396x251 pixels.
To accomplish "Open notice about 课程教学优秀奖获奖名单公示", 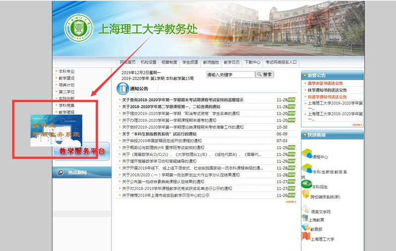I will click(177, 189).
